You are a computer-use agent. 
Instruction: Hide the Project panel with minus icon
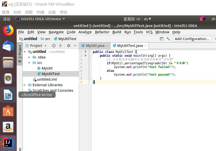click(75, 46)
